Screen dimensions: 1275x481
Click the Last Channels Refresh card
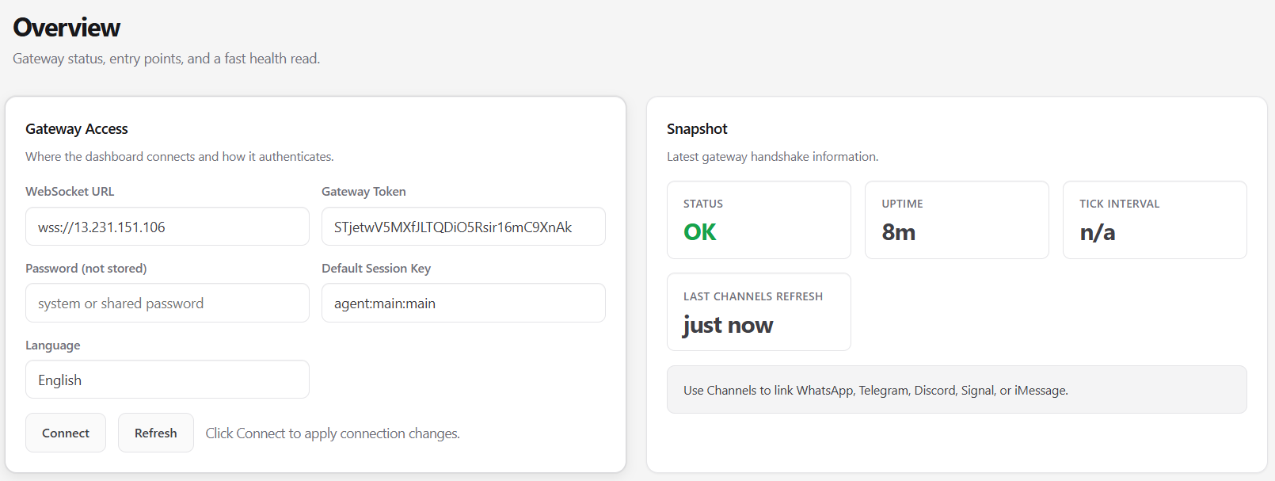click(x=759, y=311)
